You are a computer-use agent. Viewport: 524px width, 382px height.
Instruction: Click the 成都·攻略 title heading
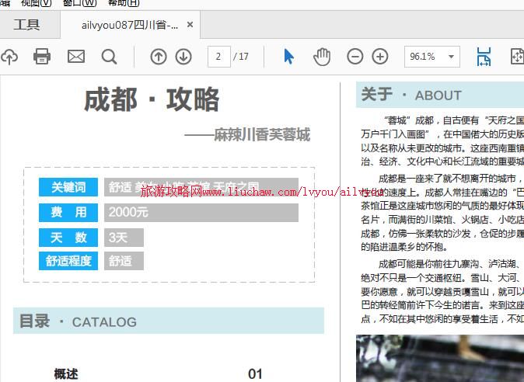(x=152, y=99)
